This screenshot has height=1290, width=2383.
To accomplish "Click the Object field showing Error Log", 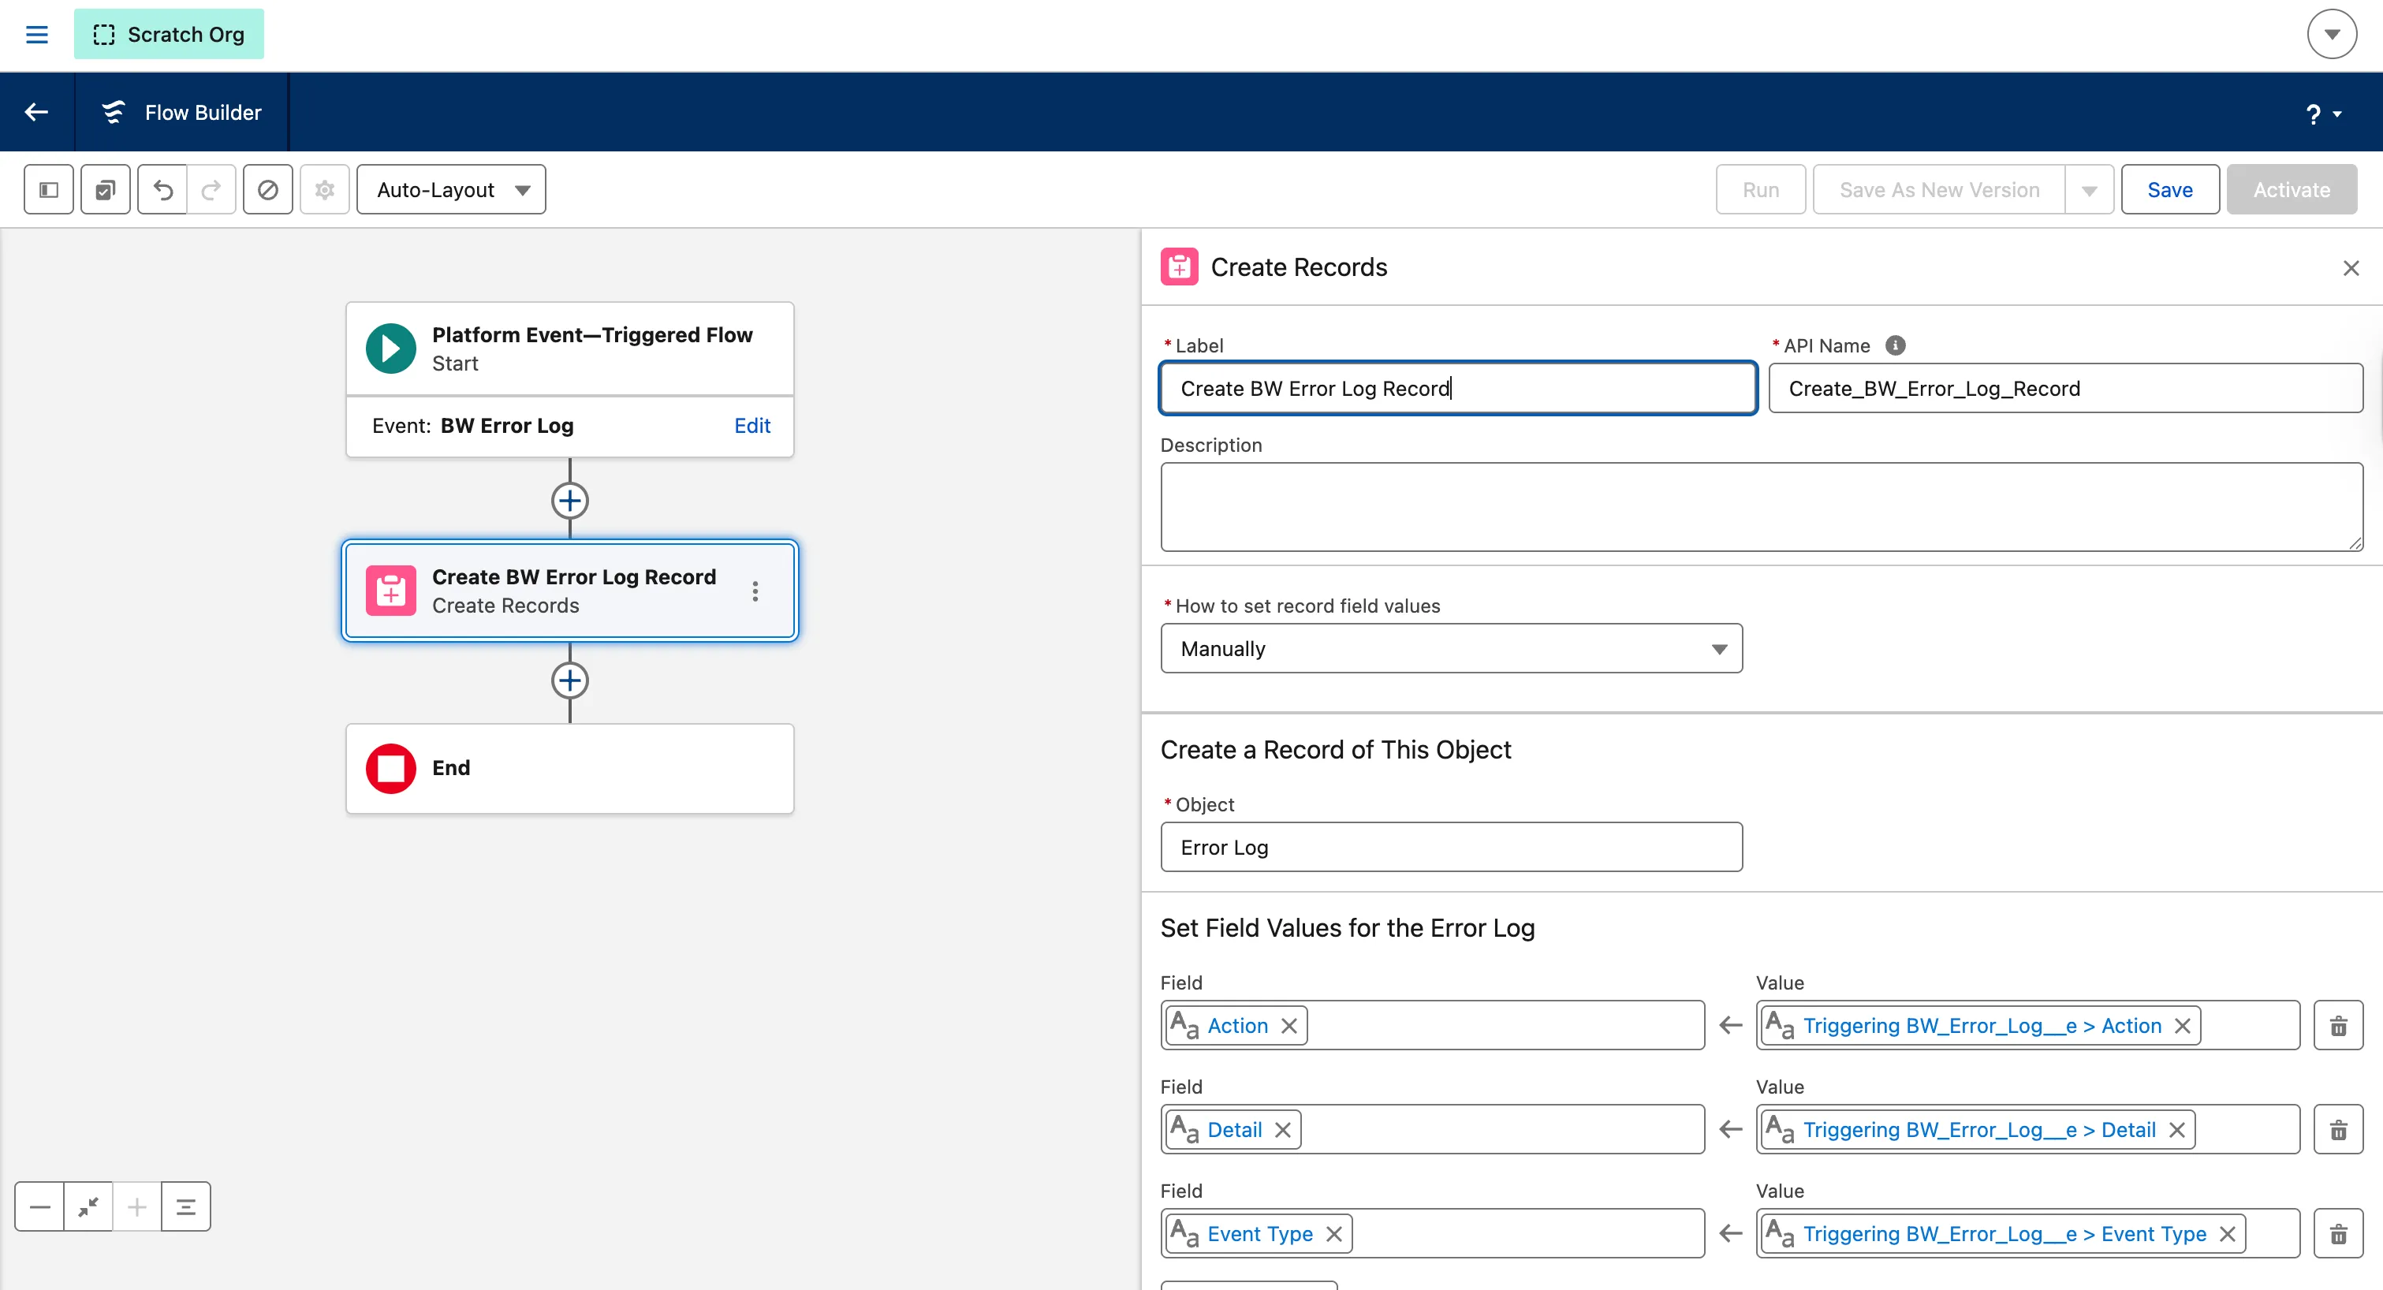I will [1452, 847].
